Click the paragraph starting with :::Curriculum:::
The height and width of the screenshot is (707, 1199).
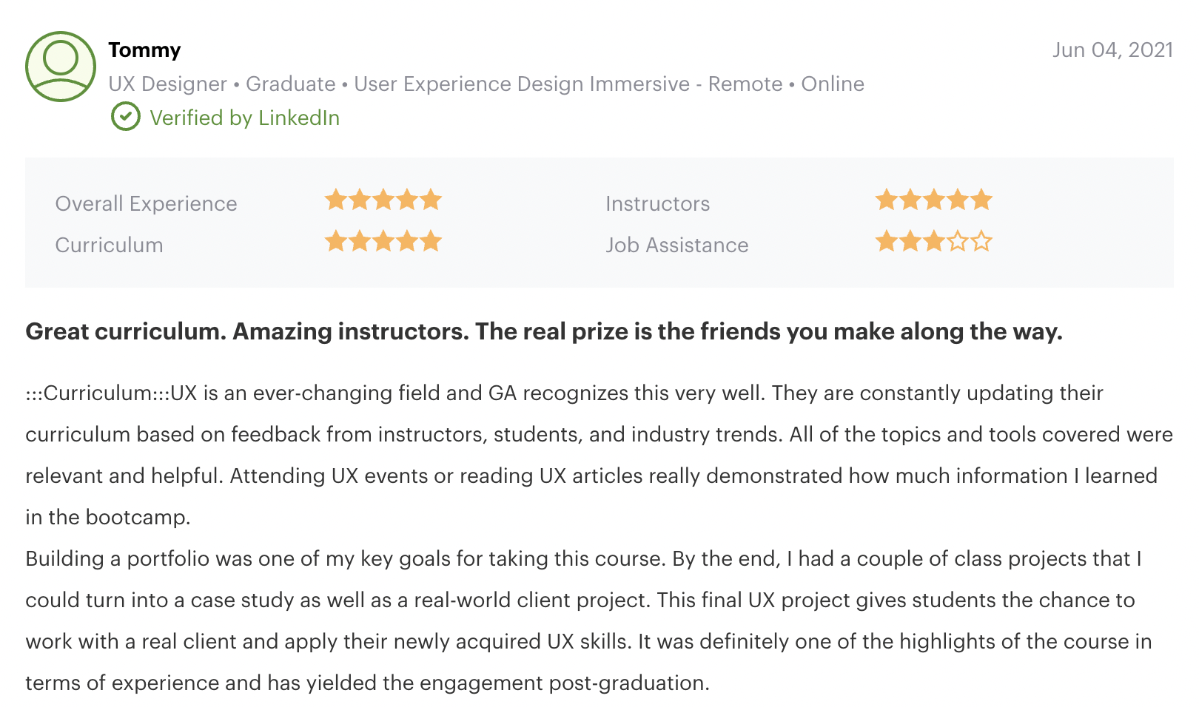[592, 454]
